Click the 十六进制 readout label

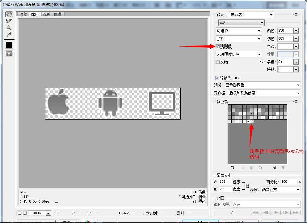(x=150, y=213)
